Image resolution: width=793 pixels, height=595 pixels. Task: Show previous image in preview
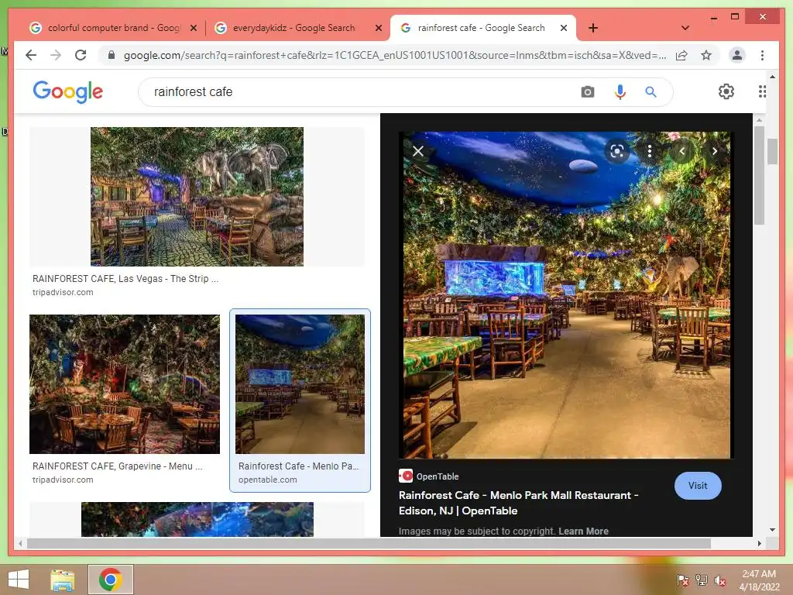(682, 151)
